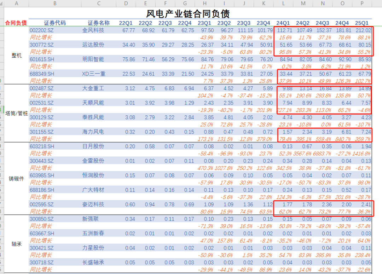Select column H header

[205, 4]
